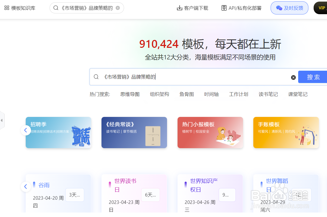The image size is (327, 217).
Task: Click the clear icon inside the main search input
Action: pos(293,77)
